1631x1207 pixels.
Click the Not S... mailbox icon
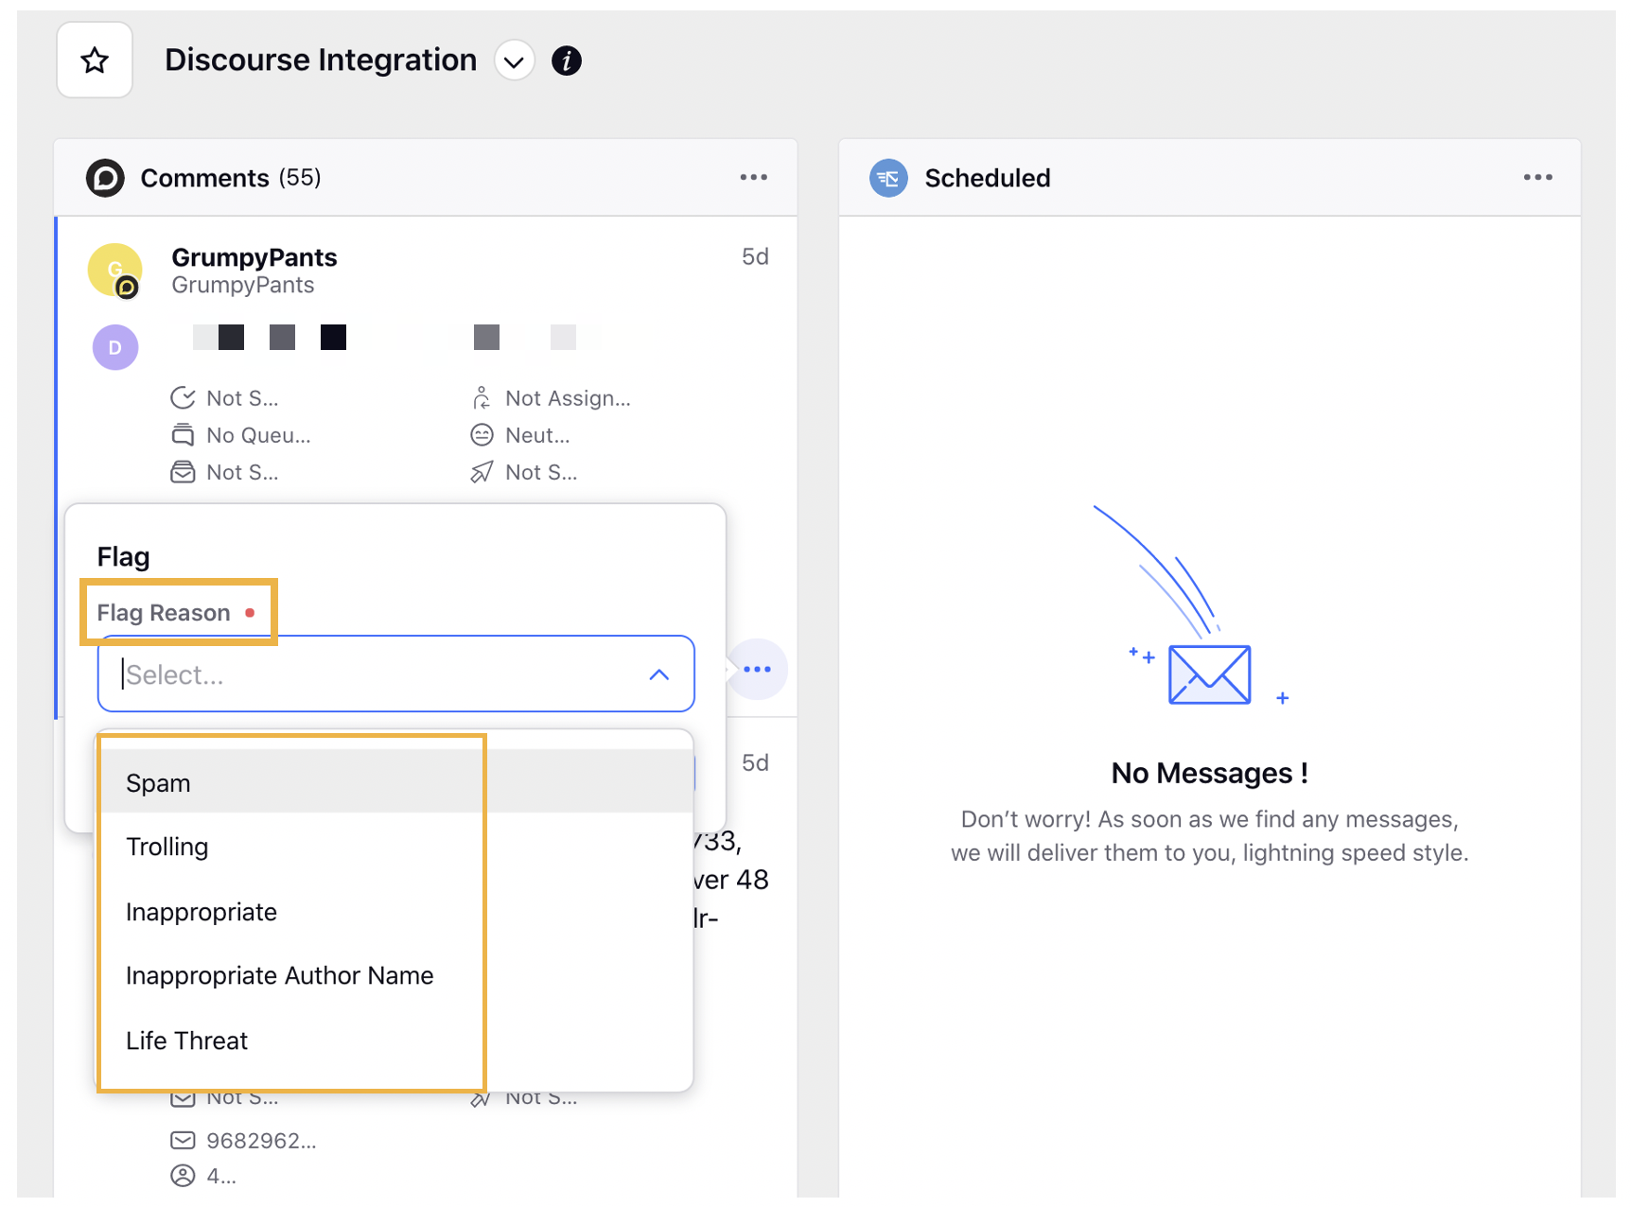pos(183,472)
